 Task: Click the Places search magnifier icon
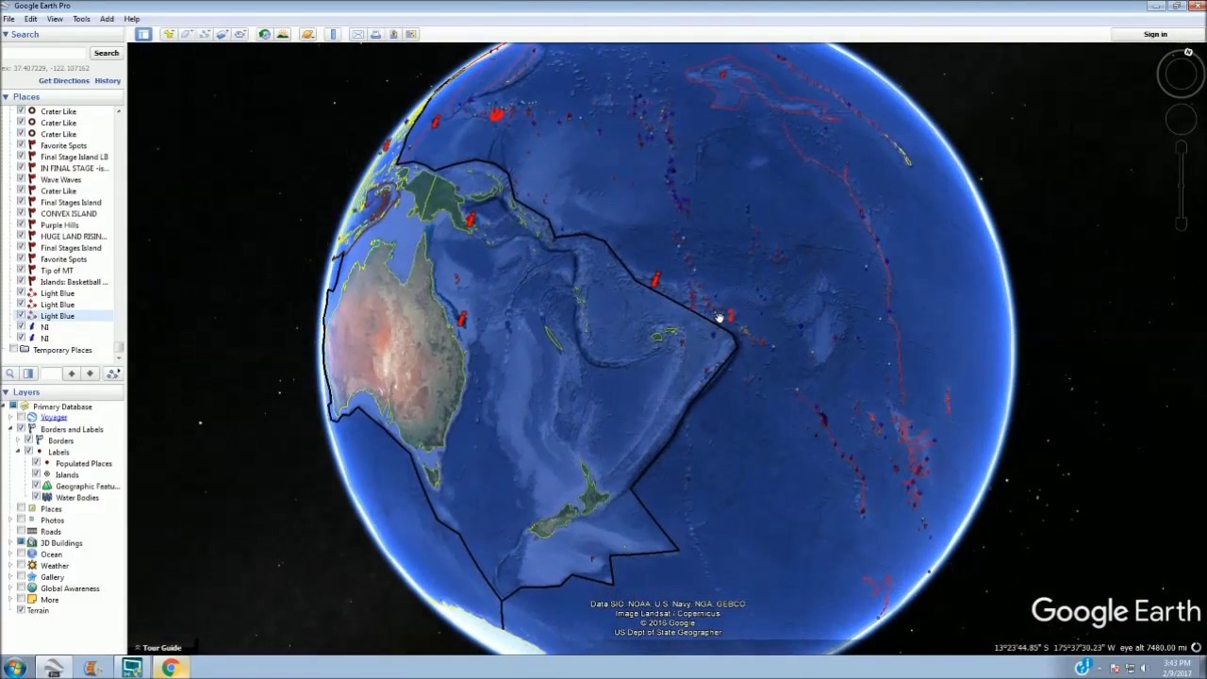(10, 373)
